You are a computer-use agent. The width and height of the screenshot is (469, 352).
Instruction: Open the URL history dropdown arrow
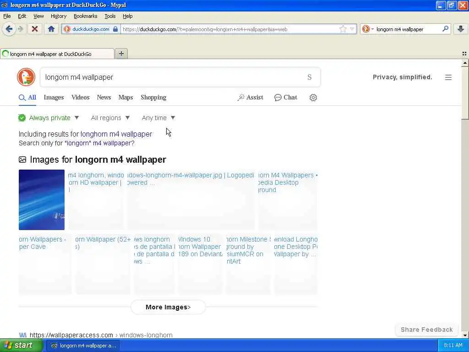[x=352, y=29]
